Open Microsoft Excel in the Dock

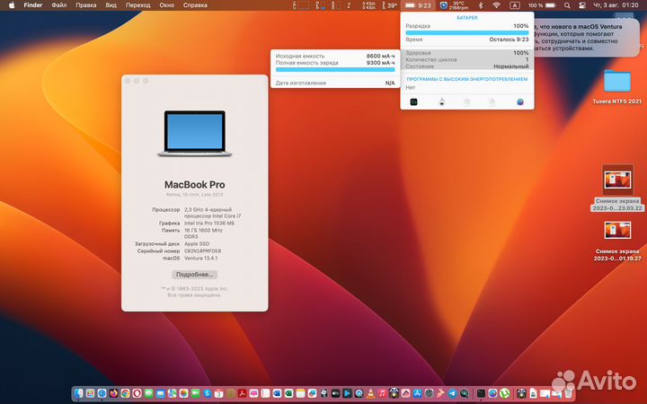(288, 393)
